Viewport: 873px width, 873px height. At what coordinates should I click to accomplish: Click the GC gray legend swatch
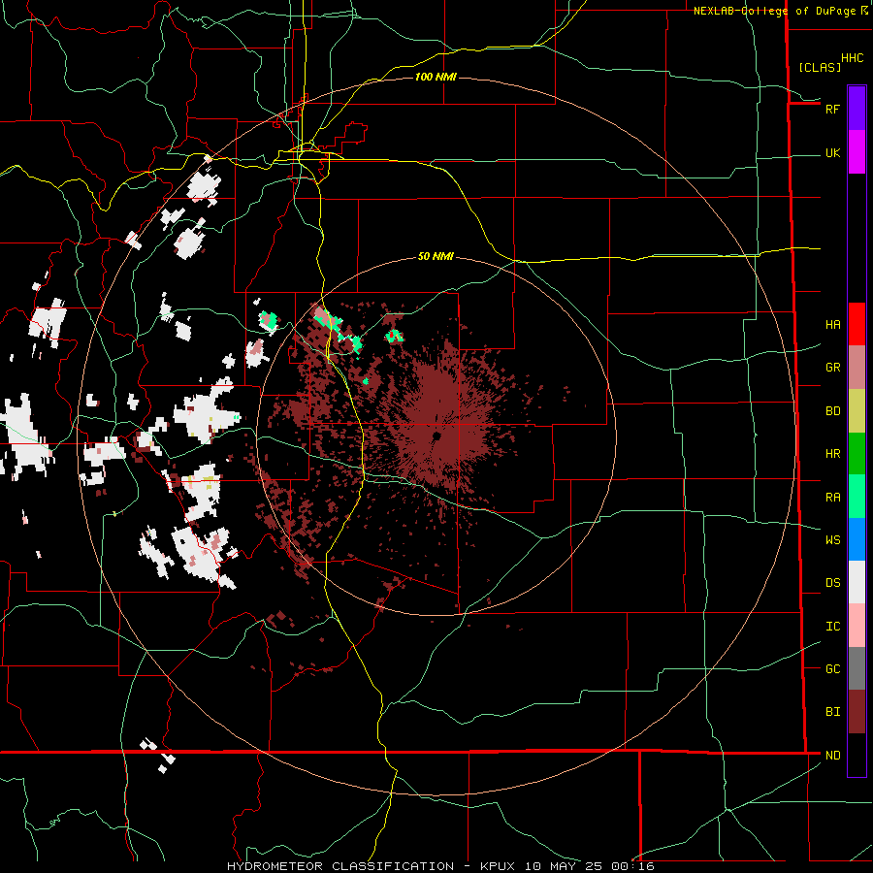click(x=857, y=668)
